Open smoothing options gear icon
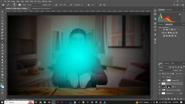The image size is (185, 104). [89, 5]
